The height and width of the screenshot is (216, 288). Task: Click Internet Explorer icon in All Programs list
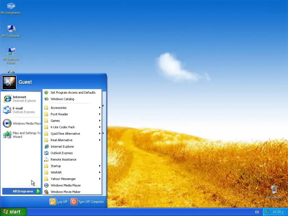point(46,147)
